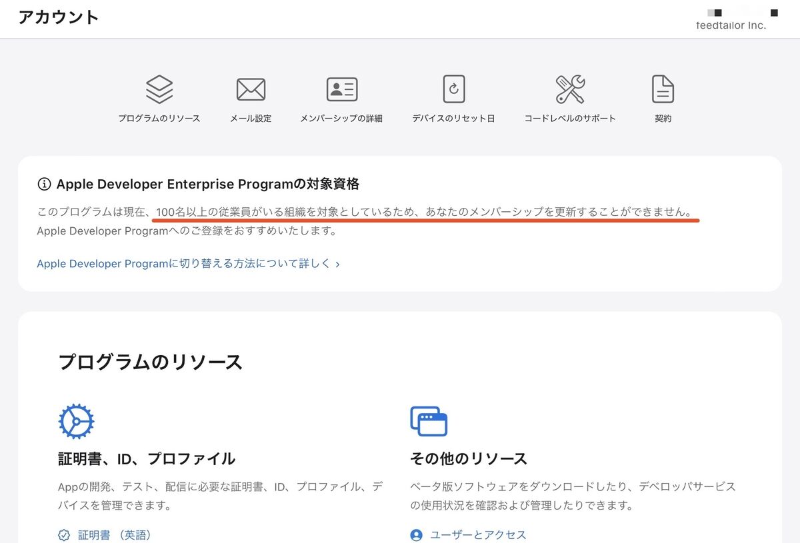Screen dimensions: 800x543
Task: Click the feedtailor Inc. account name
Action: (730, 25)
